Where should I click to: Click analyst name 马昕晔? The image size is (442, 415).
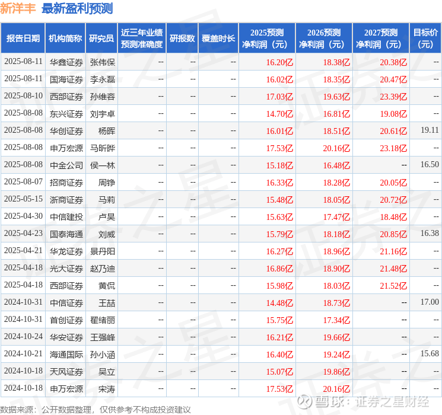click(x=103, y=148)
